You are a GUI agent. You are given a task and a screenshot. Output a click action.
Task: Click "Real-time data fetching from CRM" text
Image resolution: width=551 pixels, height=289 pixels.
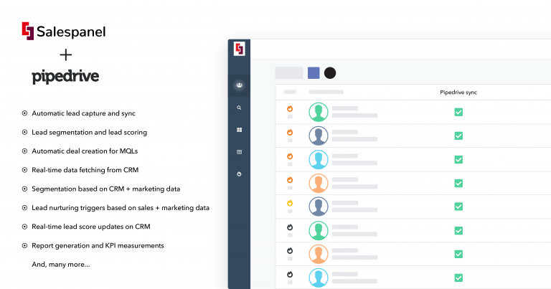click(x=85, y=170)
